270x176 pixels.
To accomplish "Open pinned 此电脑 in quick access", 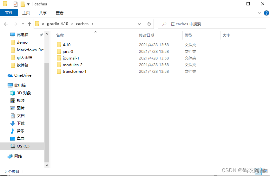I will click(23, 35).
